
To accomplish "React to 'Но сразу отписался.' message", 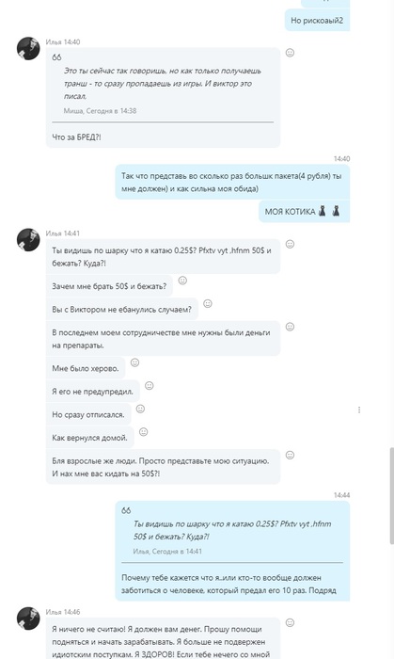I will coord(140,409).
